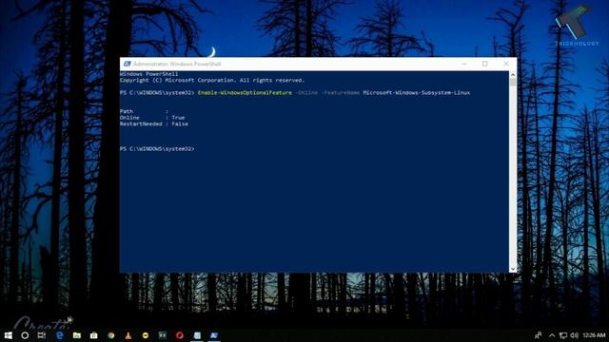Open the notepad-like taskbar app
Viewport: 609px width, 342px height.
pos(197,335)
